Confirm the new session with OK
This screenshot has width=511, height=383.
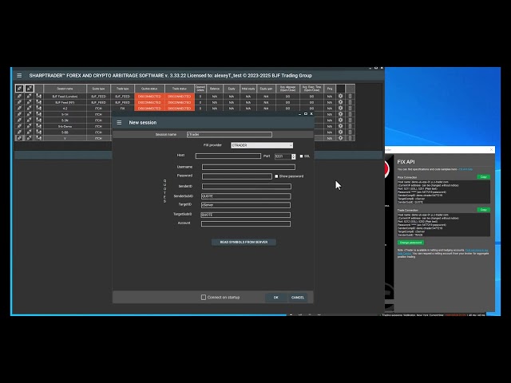pyautogui.click(x=276, y=298)
